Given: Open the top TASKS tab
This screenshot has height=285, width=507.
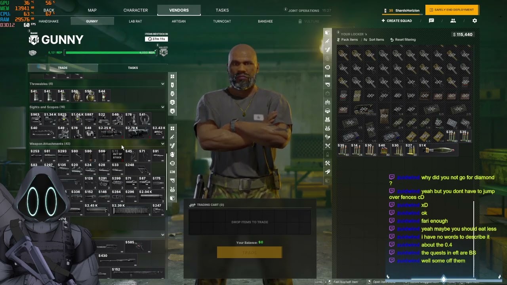Looking at the screenshot, I should [222, 10].
